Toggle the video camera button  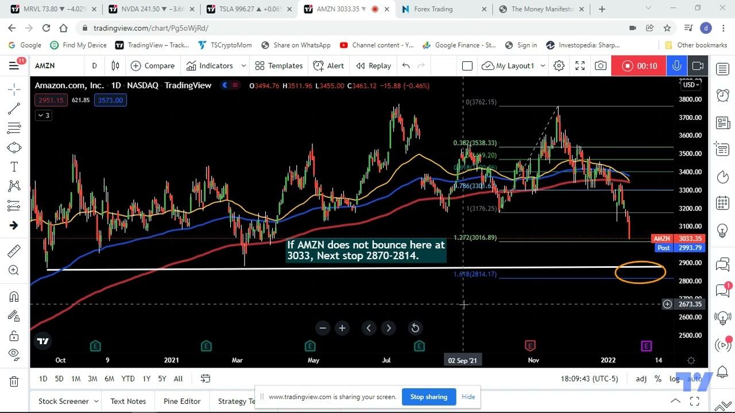(698, 66)
